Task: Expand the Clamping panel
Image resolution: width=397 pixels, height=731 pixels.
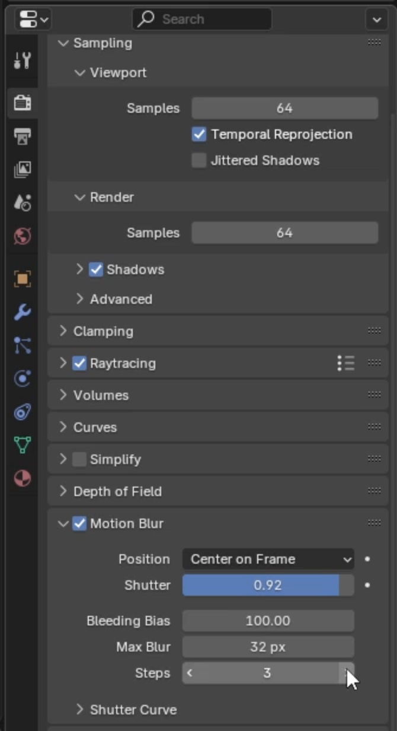Action: click(x=63, y=331)
